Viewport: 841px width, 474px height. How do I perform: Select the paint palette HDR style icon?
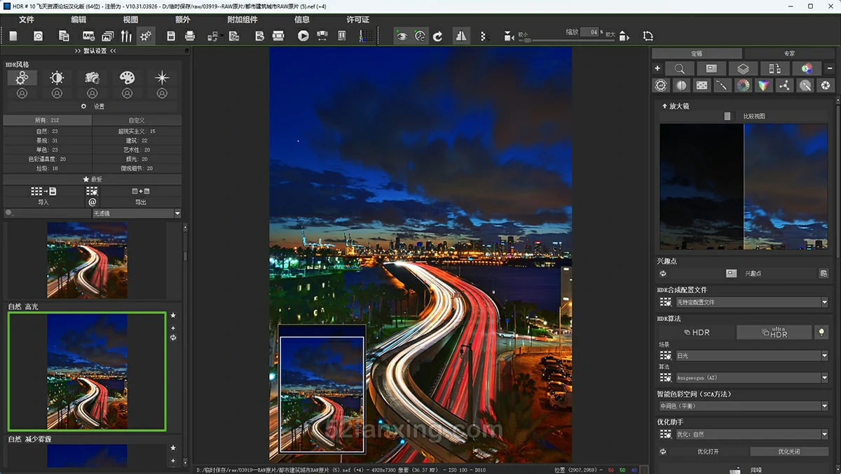[127, 78]
